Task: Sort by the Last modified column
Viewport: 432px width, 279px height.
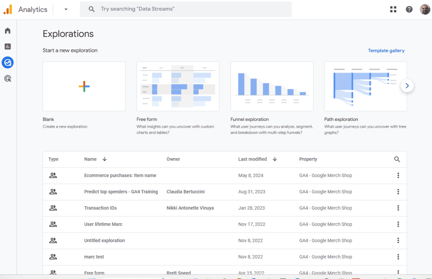Action: tap(252, 159)
